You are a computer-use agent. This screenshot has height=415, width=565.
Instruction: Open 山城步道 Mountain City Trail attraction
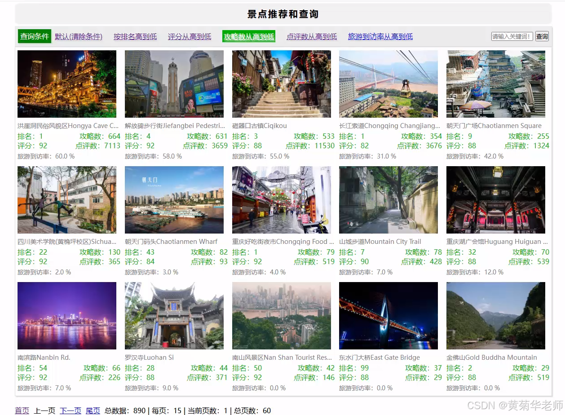[388, 199]
